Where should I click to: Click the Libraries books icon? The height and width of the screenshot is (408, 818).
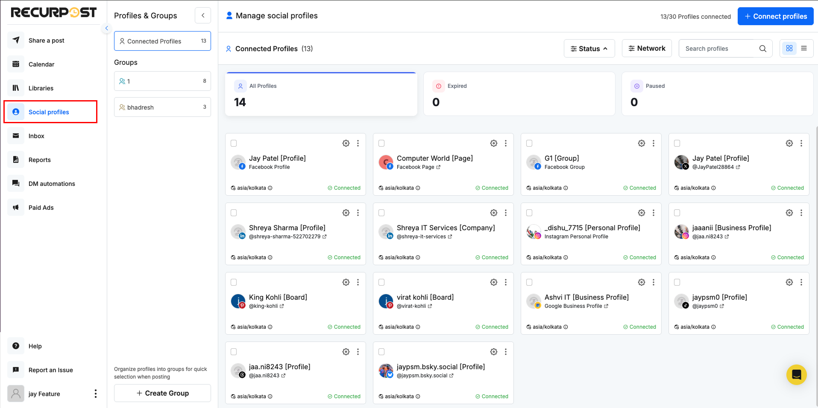click(x=16, y=88)
